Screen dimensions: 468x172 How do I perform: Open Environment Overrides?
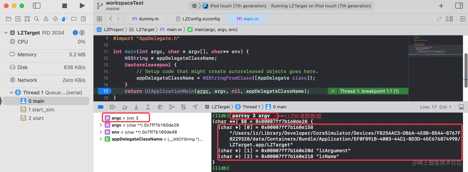pos(183,107)
